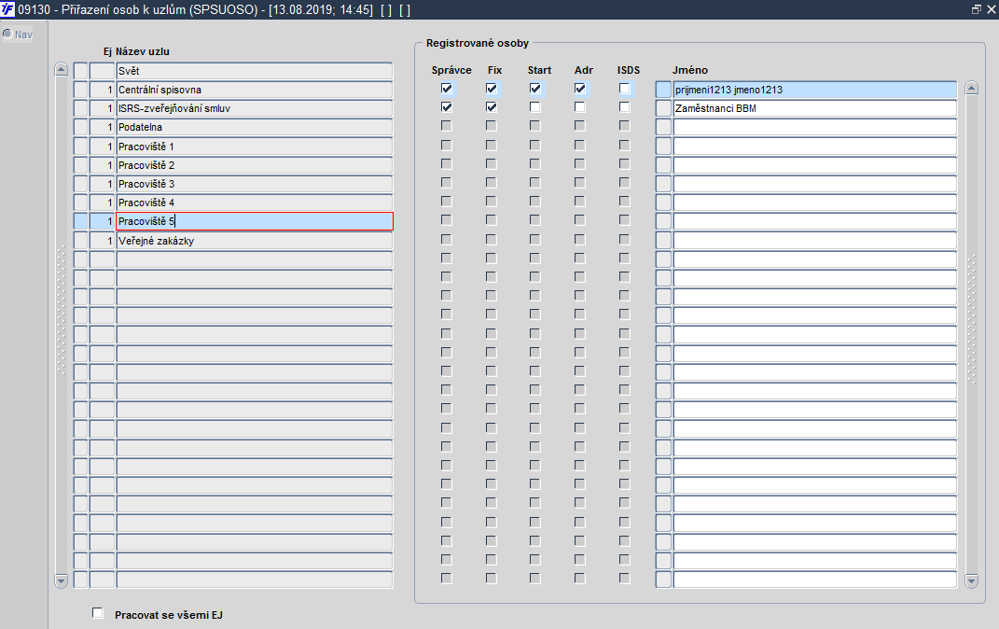Click scroll up arrow of node list
This screenshot has height=629, width=999.
[x=62, y=69]
